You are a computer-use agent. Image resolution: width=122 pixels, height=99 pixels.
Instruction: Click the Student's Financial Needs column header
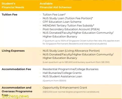click(13, 5)
